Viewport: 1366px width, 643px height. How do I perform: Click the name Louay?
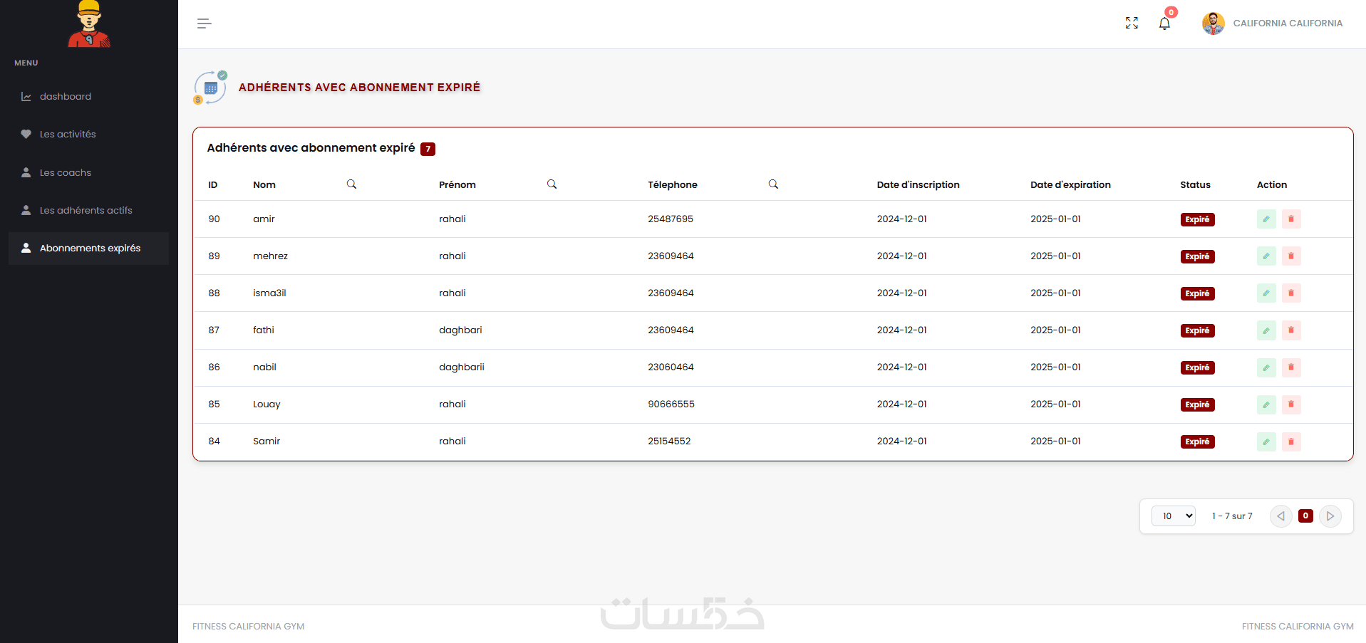[267, 404]
